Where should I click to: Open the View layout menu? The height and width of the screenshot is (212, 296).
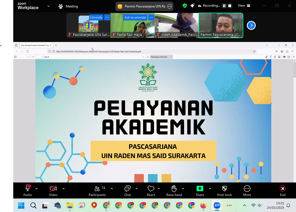[244, 6]
